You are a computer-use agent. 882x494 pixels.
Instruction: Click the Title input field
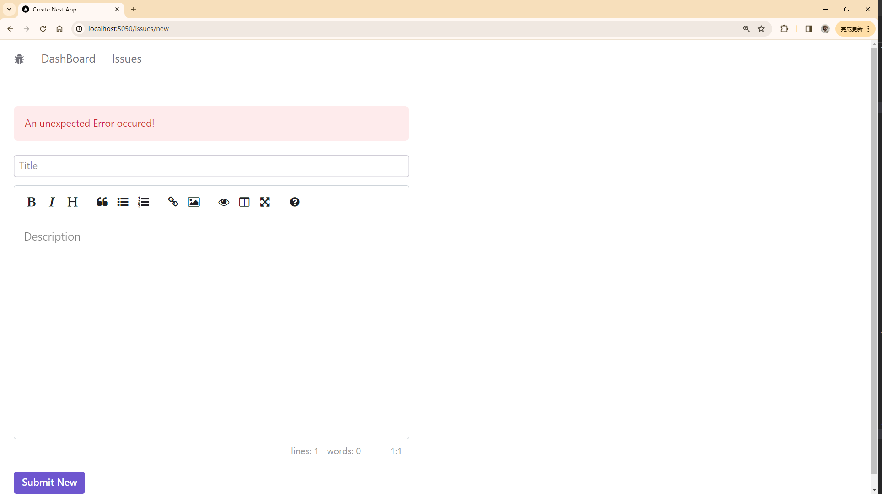point(211,165)
